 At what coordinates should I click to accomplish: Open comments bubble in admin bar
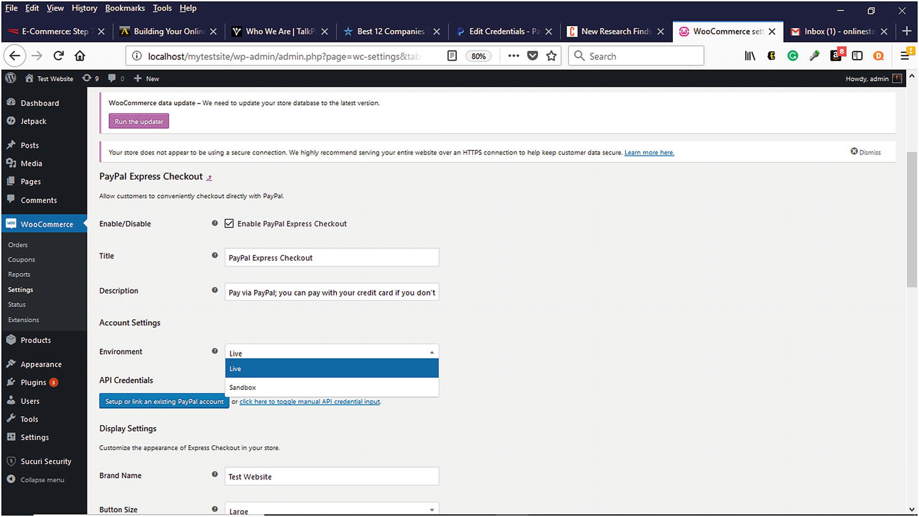click(x=116, y=78)
